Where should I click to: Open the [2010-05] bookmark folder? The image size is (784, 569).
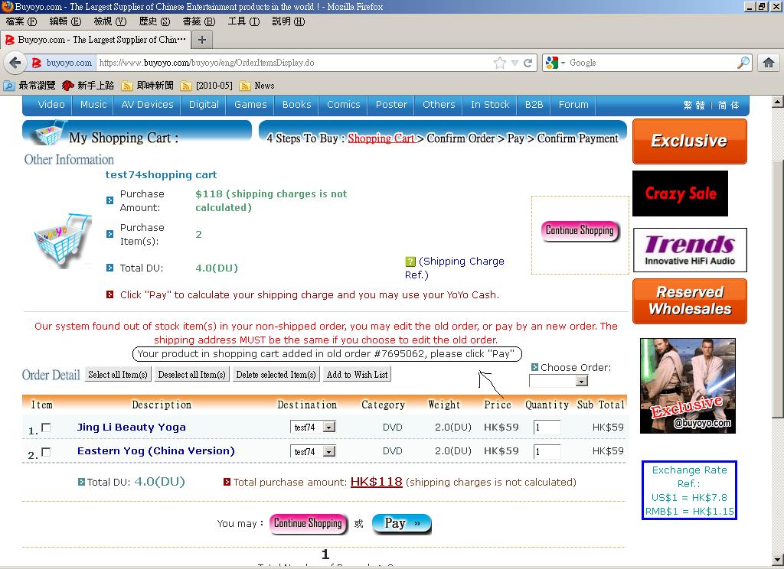[207, 86]
